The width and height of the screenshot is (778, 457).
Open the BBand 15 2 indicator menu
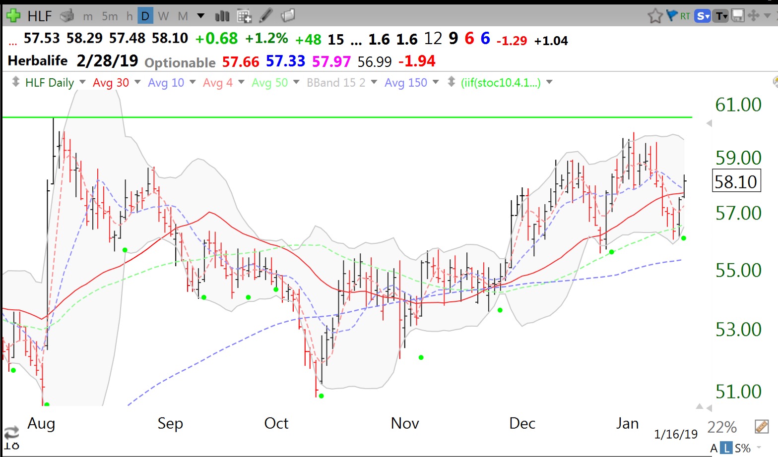374,82
